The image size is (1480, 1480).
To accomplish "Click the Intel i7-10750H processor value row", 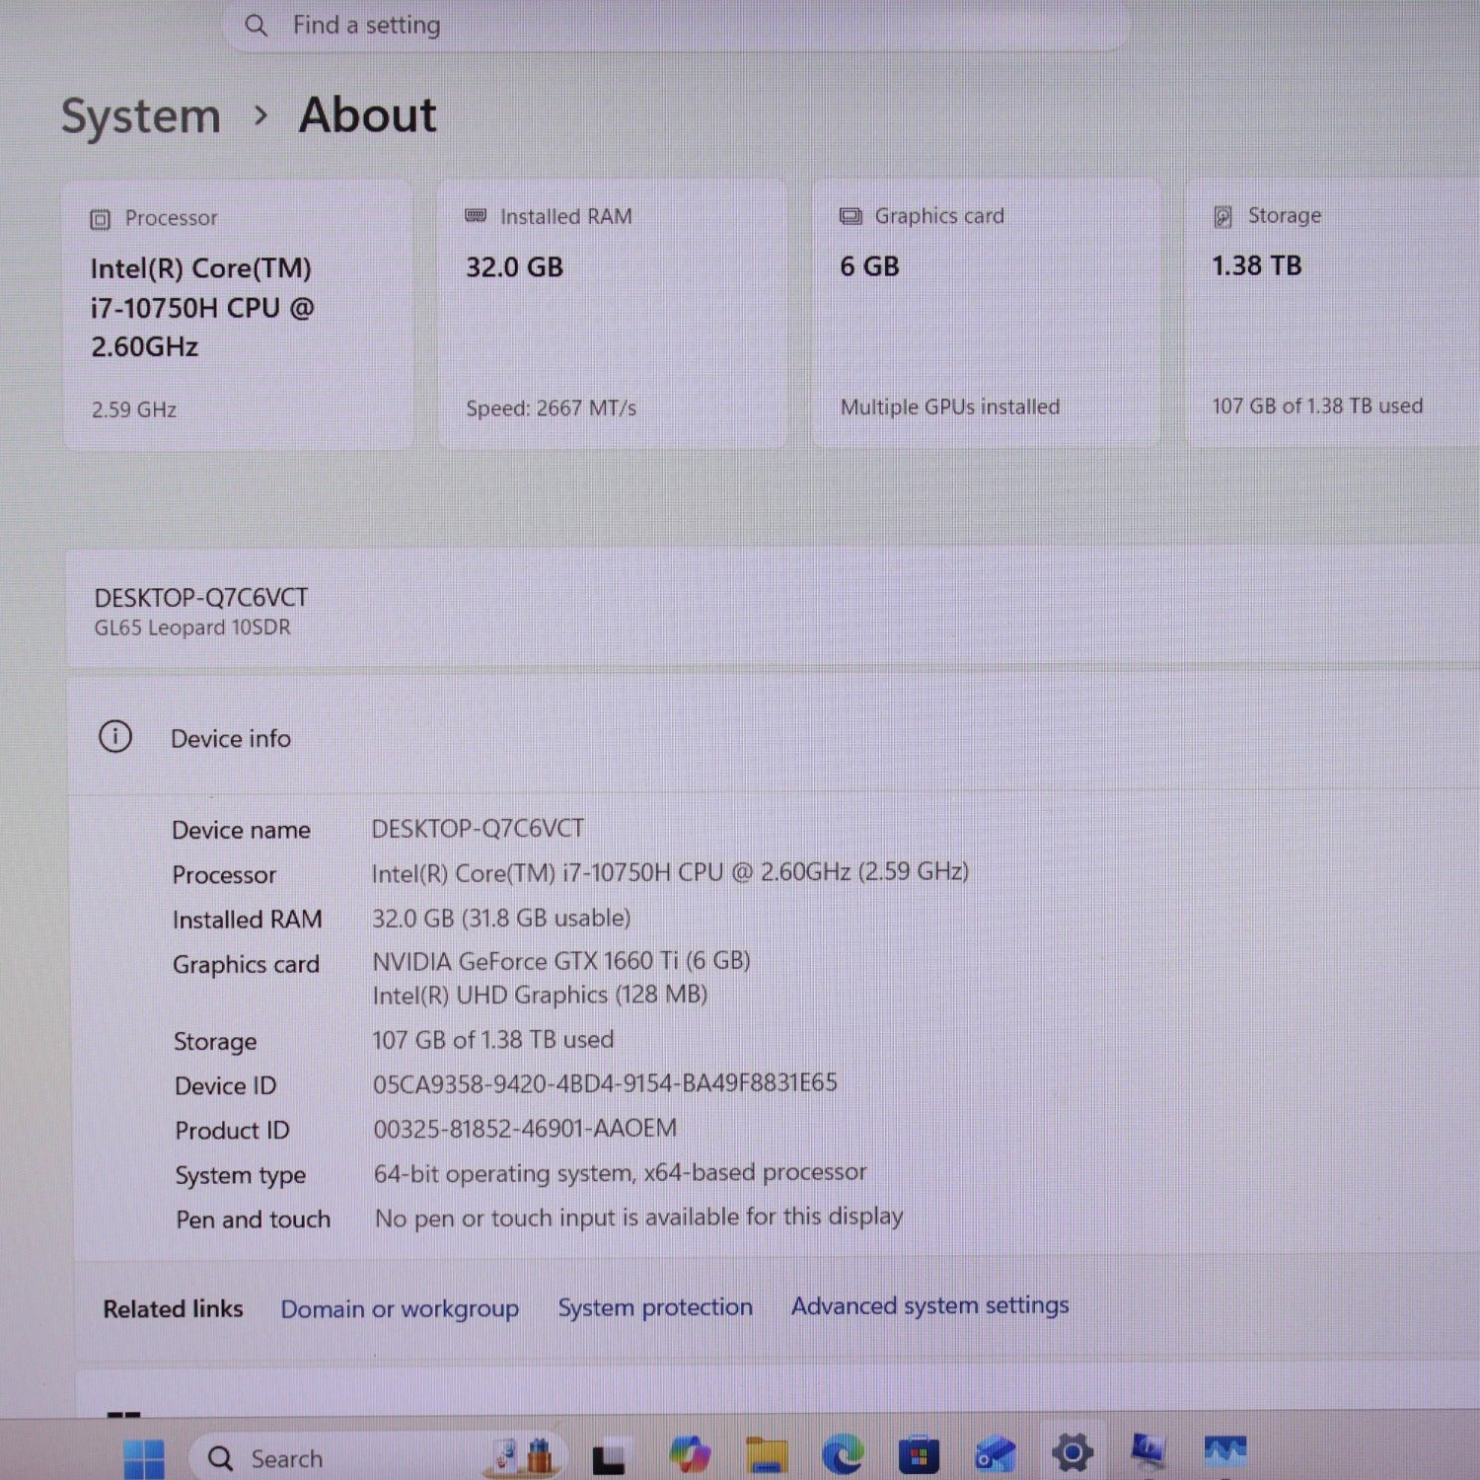I will pyautogui.click(x=670, y=872).
